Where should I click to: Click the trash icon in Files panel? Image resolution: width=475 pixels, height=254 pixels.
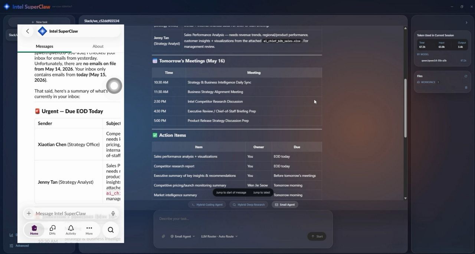466,88
